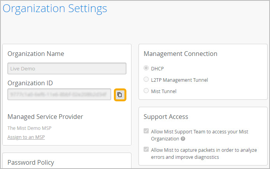Screen dimensions: 270x169
Task: Click the Organization Settings page title
Action: pyautogui.click(x=55, y=8)
